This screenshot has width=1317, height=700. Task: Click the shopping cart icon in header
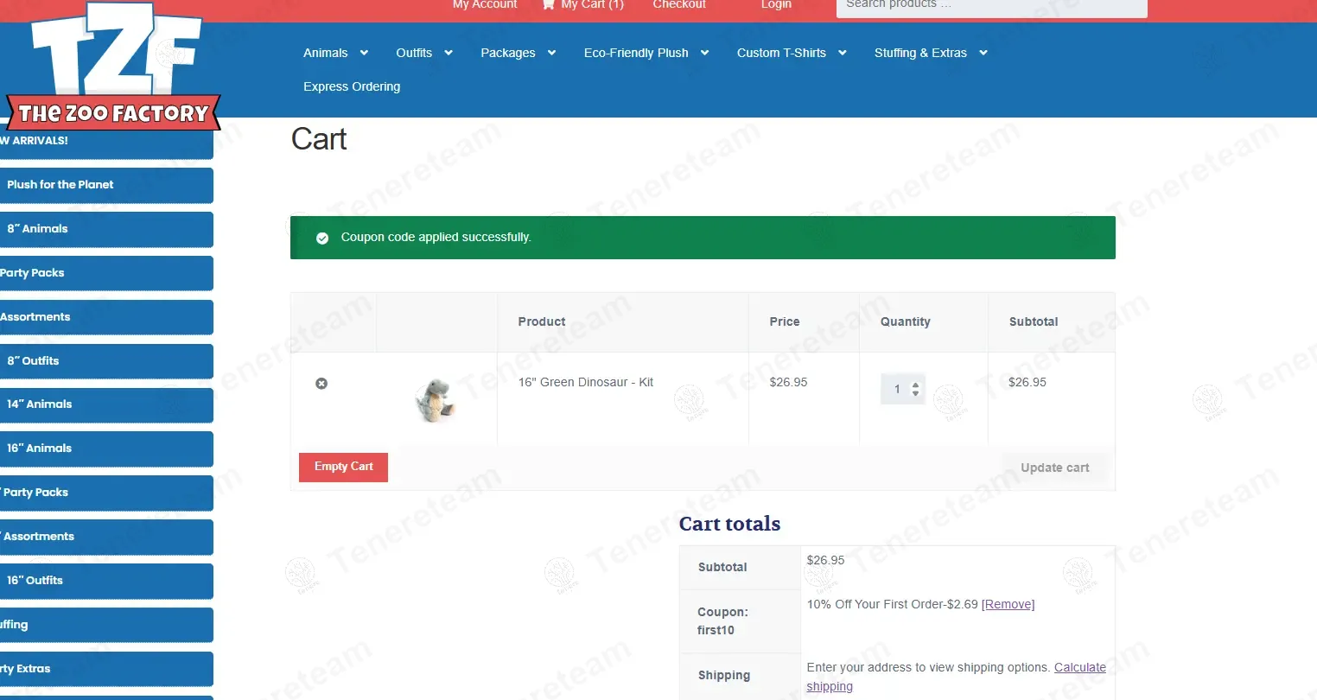tap(548, 4)
